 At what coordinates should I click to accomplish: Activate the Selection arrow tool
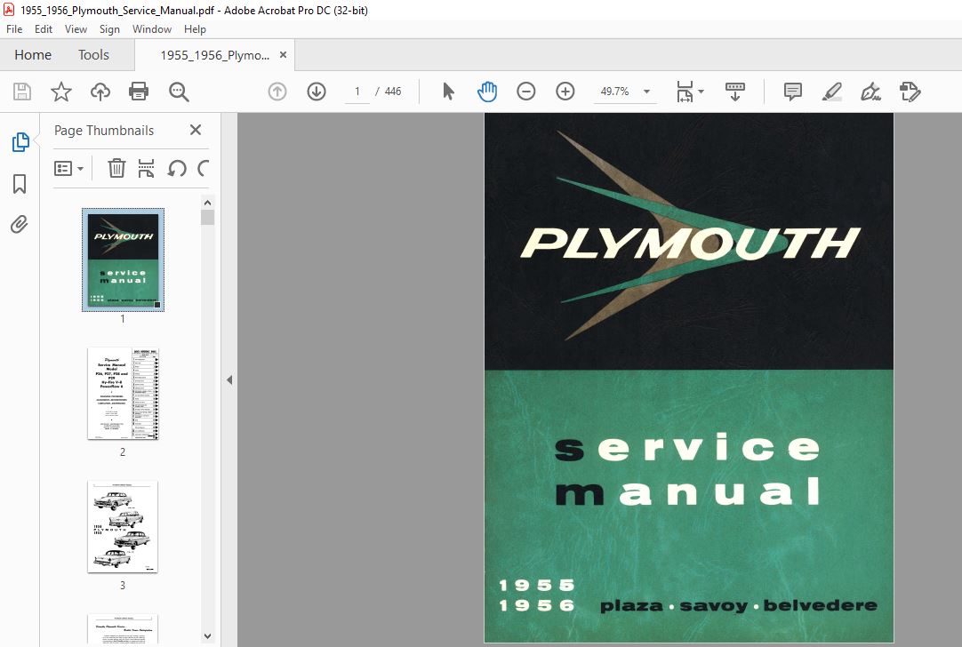pos(448,92)
